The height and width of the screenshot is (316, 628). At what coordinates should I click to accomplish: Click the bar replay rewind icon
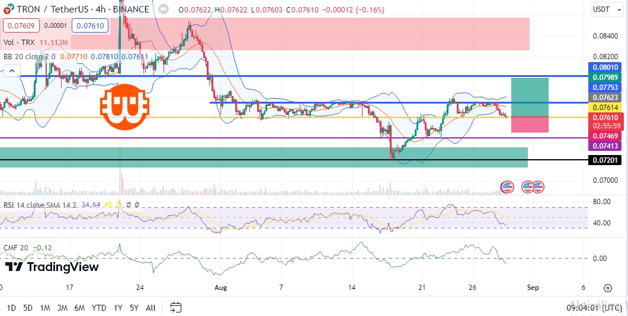[163, 9]
